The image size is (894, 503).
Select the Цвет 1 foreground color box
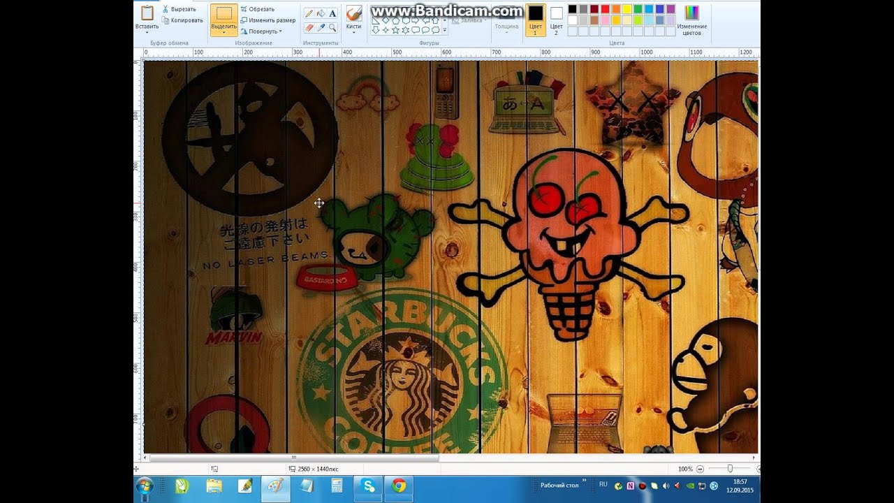click(x=536, y=20)
